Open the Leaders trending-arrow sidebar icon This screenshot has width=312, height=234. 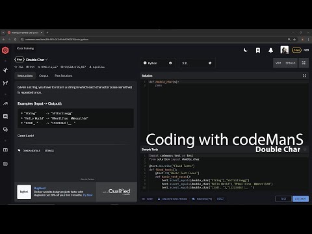[x=5, y=103]
